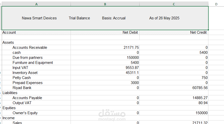Screen dimensions: 224x124
Task: Select the 'Output VAT' cell
Action: coord(36,103)
